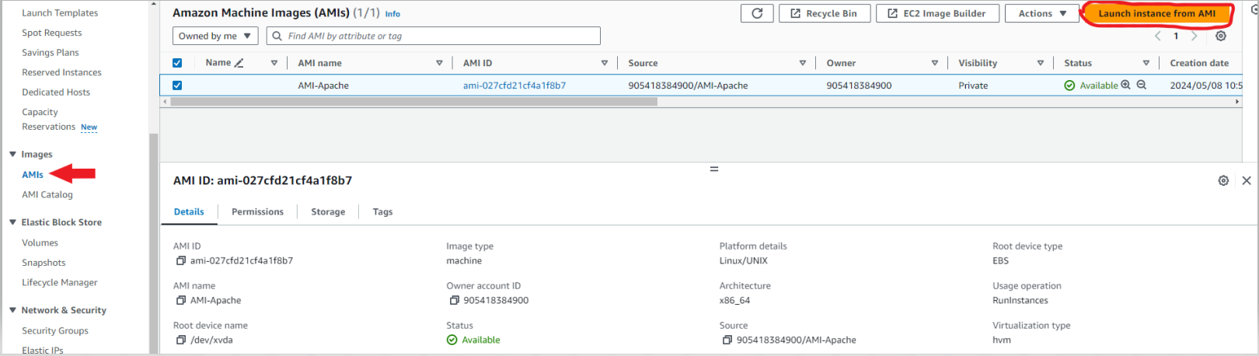Viewport: 1259px width, 356px height.
Task: Close the AMI details panel
Action: point(1247,180)
